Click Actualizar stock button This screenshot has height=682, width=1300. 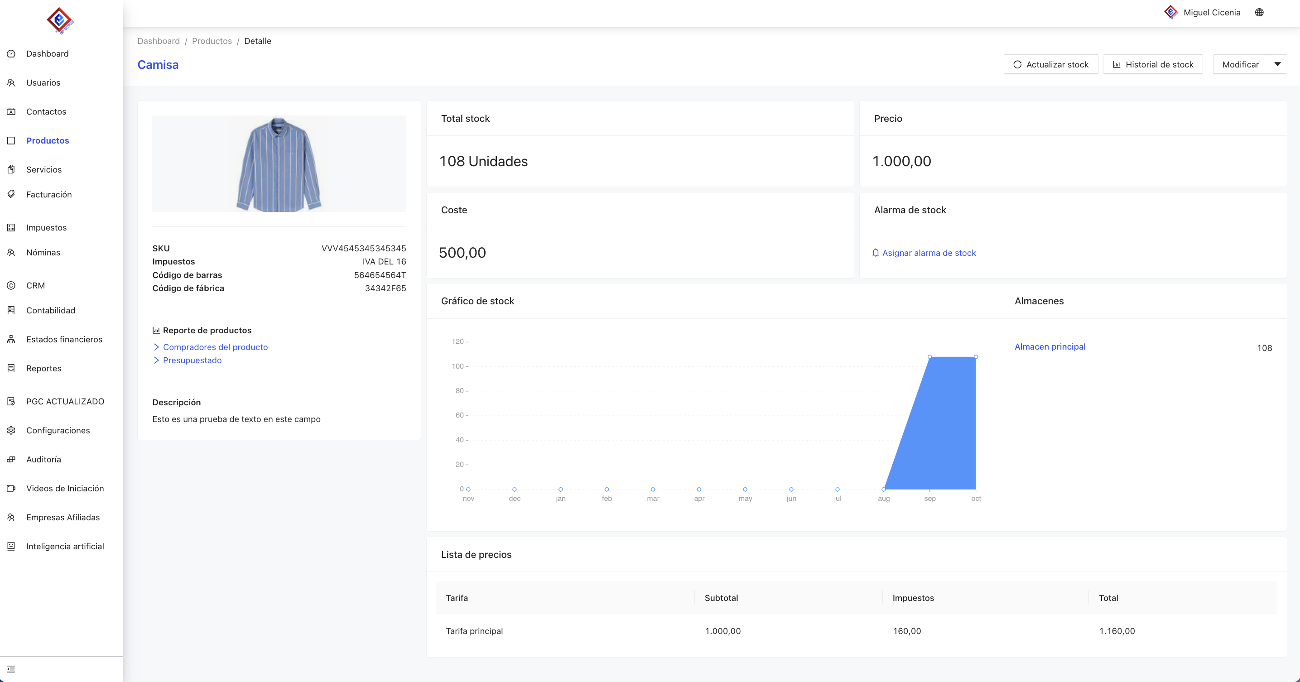1051,65
